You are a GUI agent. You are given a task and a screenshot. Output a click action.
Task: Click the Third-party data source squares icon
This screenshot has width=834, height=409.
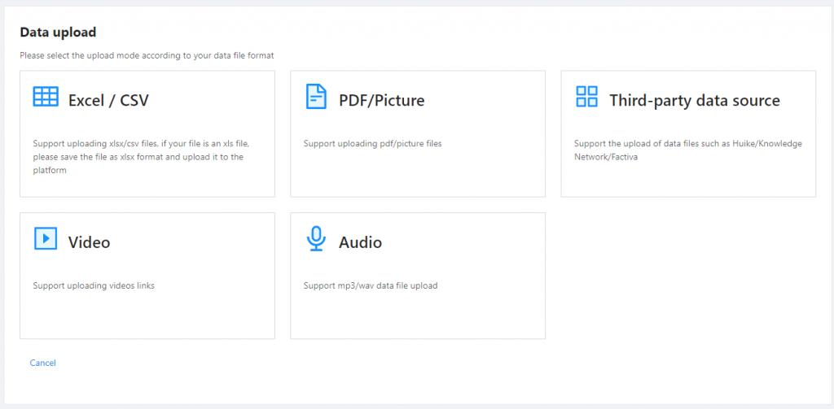coord(586,97)
